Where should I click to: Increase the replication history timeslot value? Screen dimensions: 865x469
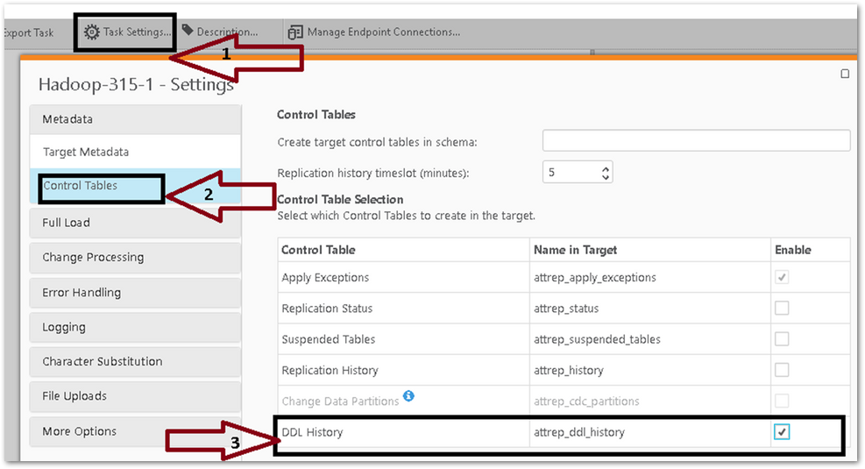[606, 167]
